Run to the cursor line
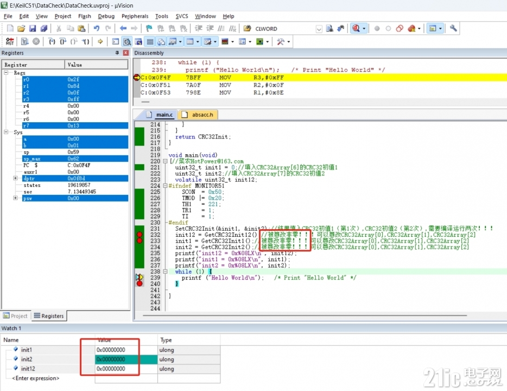This screenshot has height=391, width=507. coord(85,41)
